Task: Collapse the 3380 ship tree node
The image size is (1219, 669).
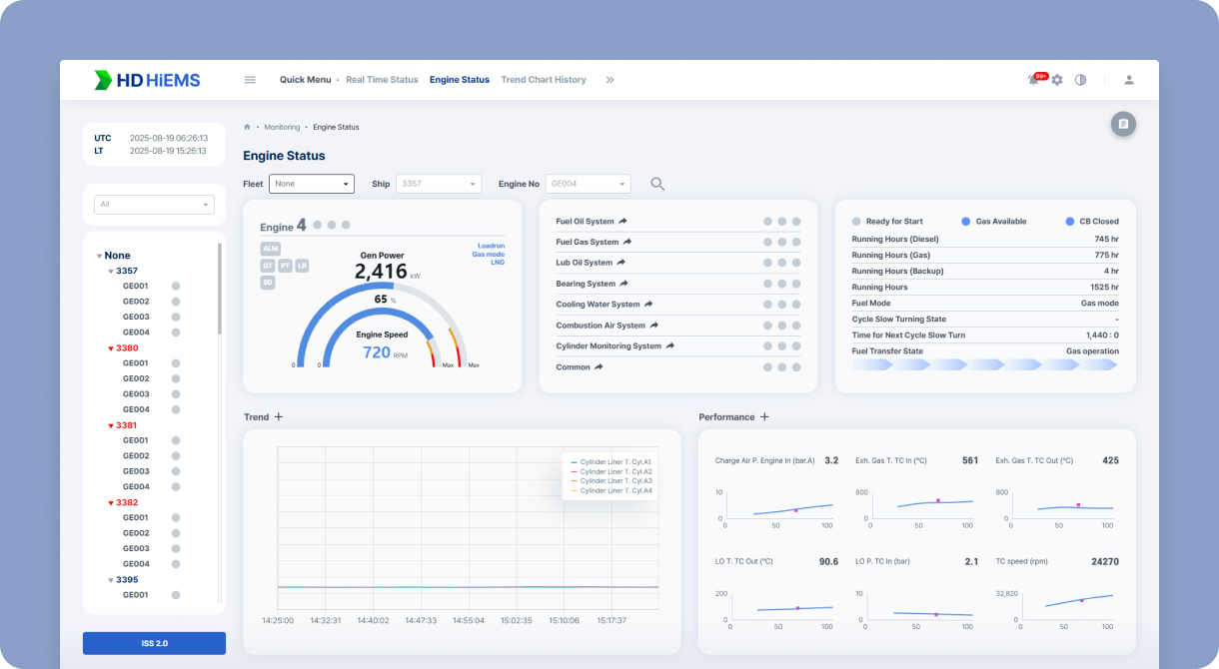Action: [111, 348]
